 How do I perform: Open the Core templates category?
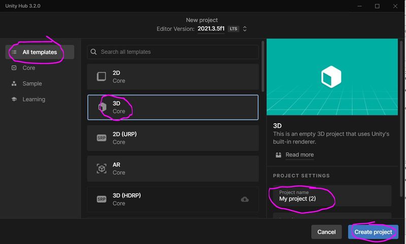point(28,68)
